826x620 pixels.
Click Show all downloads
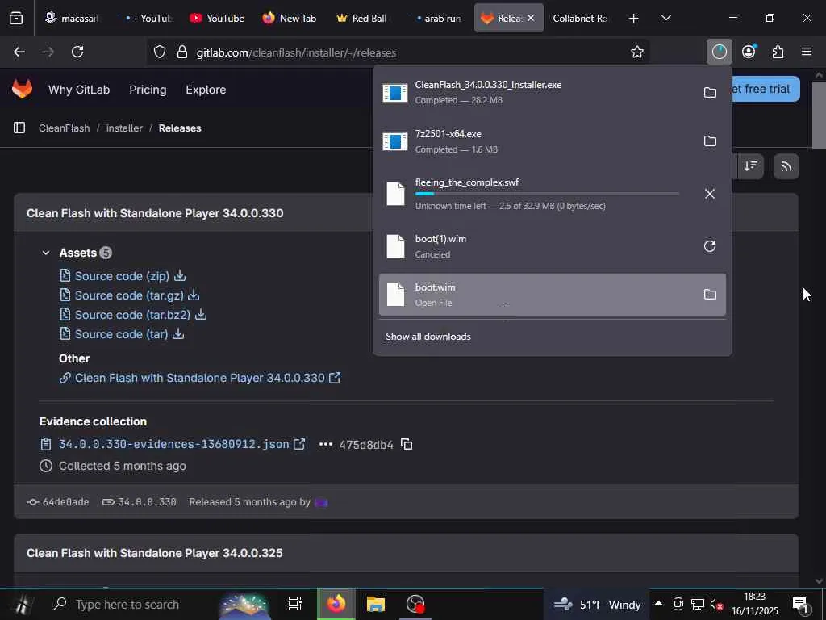coord(428,337)
